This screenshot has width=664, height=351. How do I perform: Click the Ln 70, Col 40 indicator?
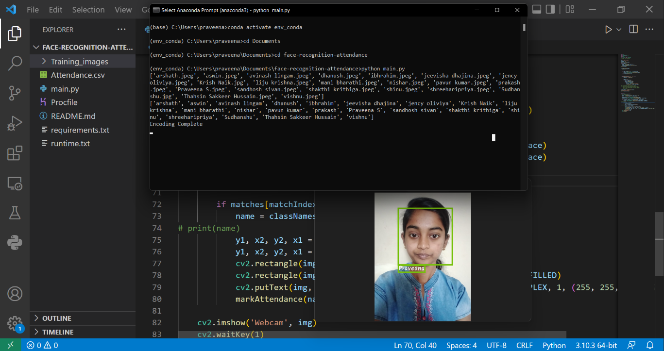415,345
